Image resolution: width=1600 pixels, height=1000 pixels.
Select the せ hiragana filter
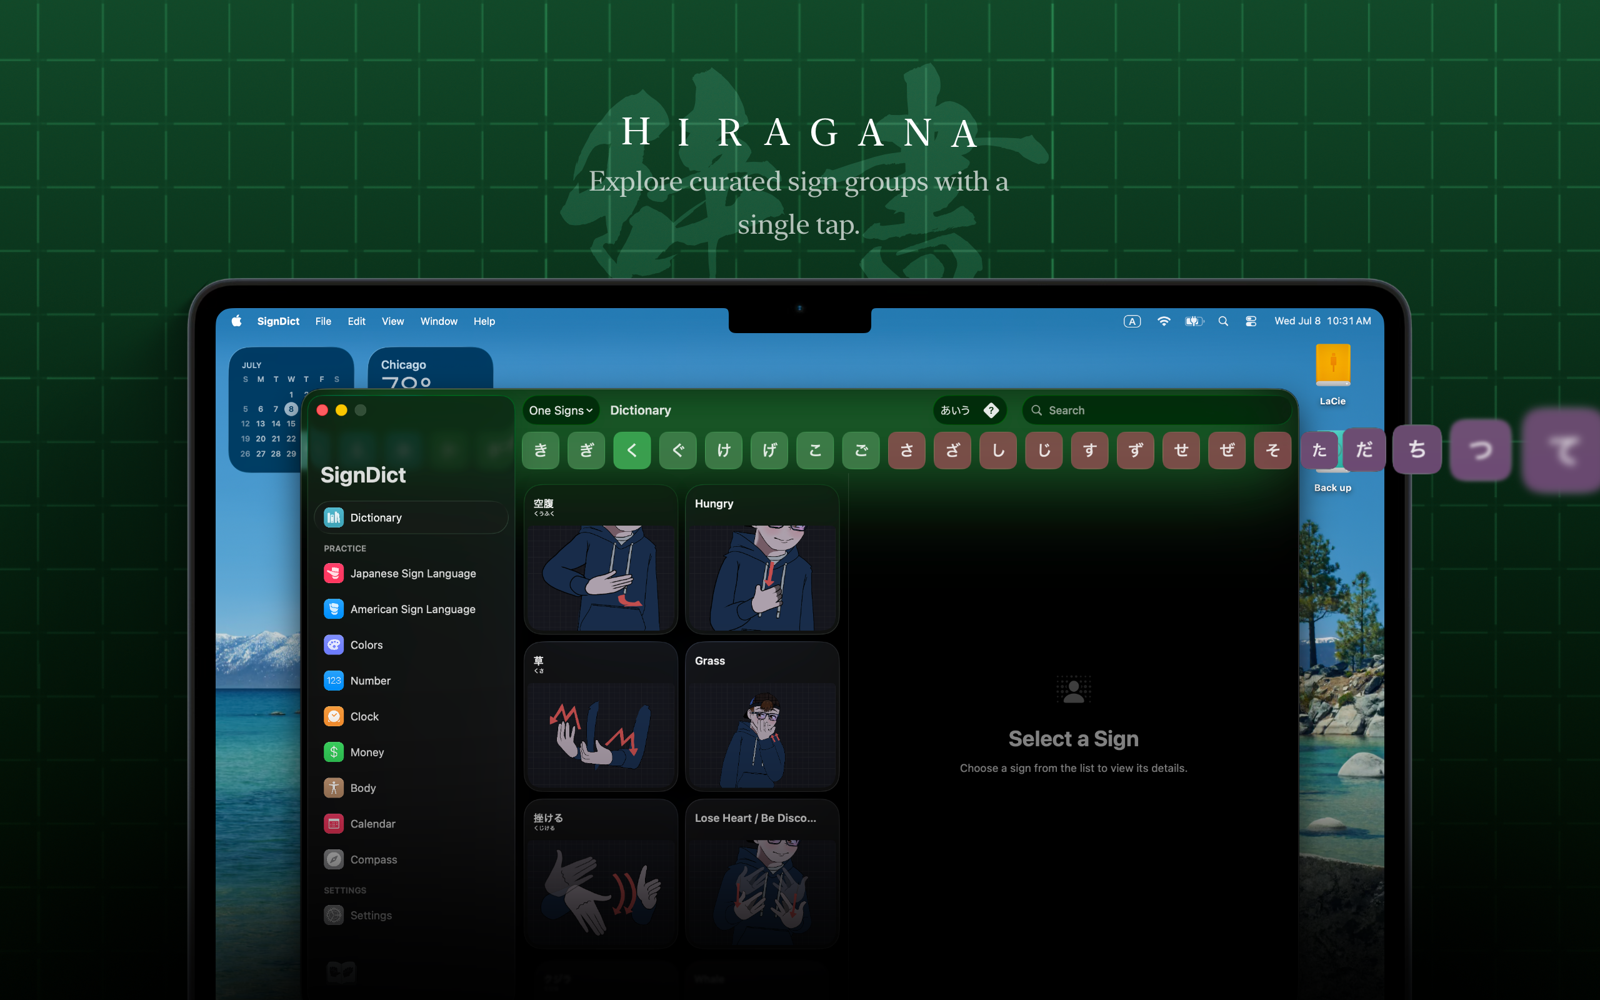1181,451
